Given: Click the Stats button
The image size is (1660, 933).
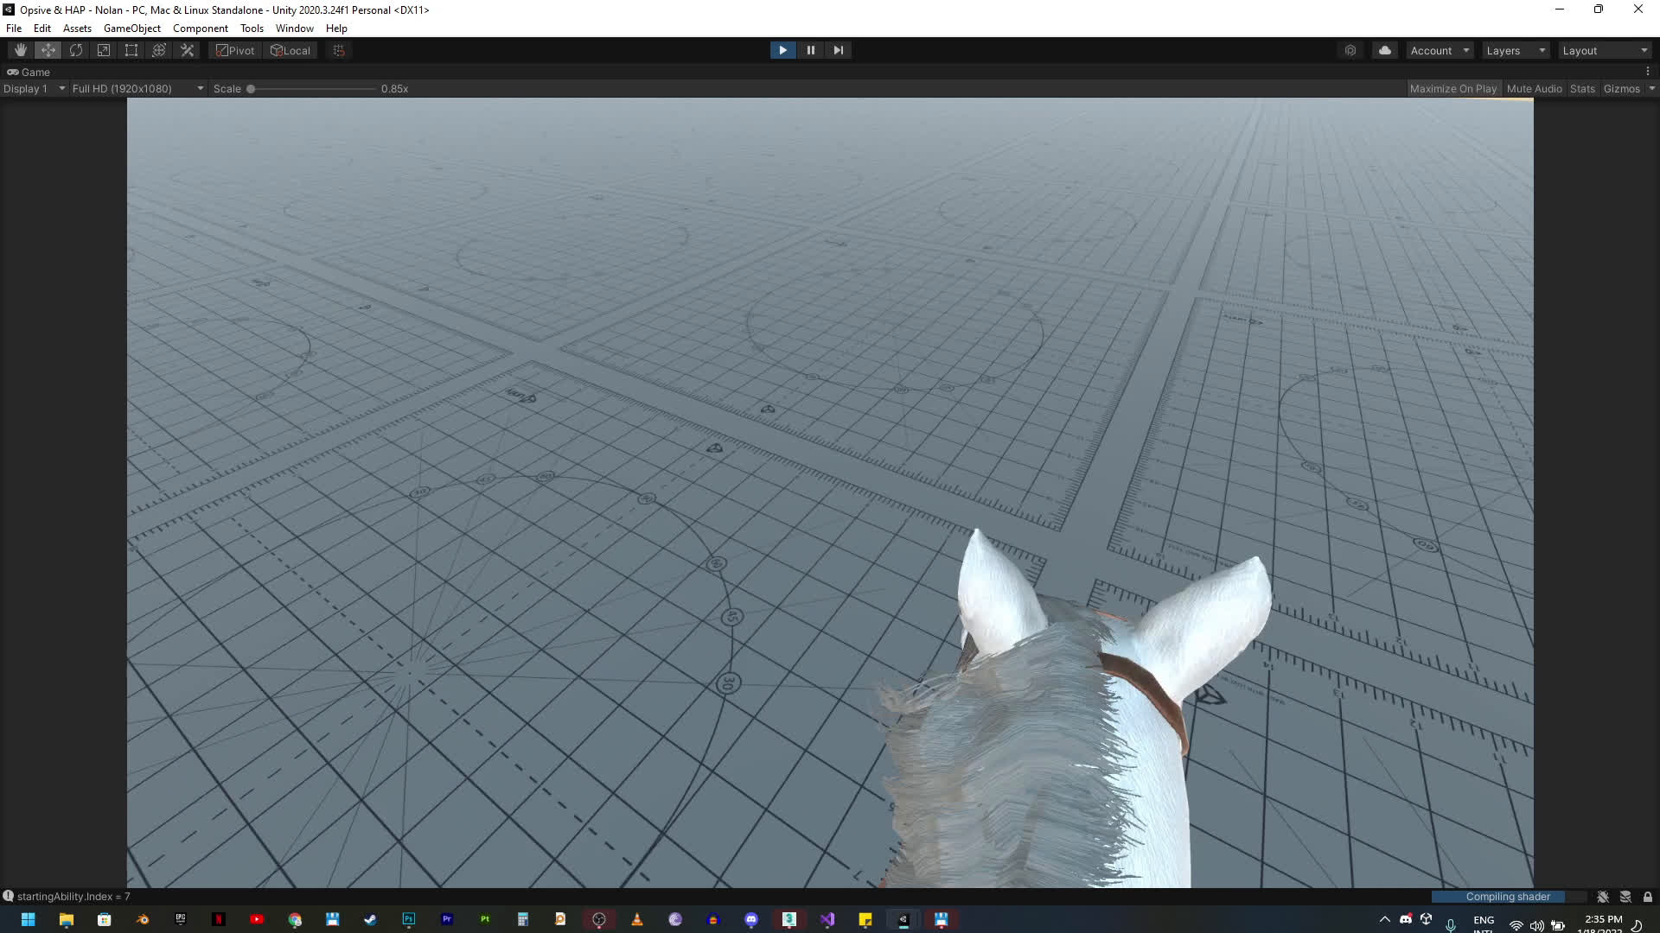Looking at the screenshot, I should pos(1582,88).
